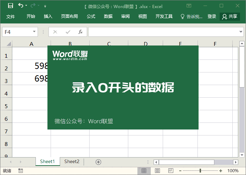Click vertical scrollbar up arrow

(x=242, y=43)
